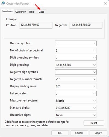Open the Currency tab

[x=20, y=12]
